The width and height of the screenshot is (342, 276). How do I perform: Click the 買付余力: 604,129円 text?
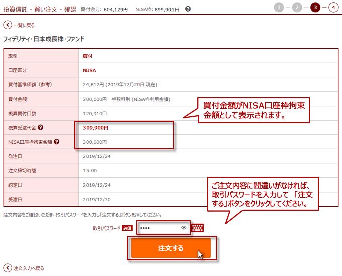coord(104,10)
